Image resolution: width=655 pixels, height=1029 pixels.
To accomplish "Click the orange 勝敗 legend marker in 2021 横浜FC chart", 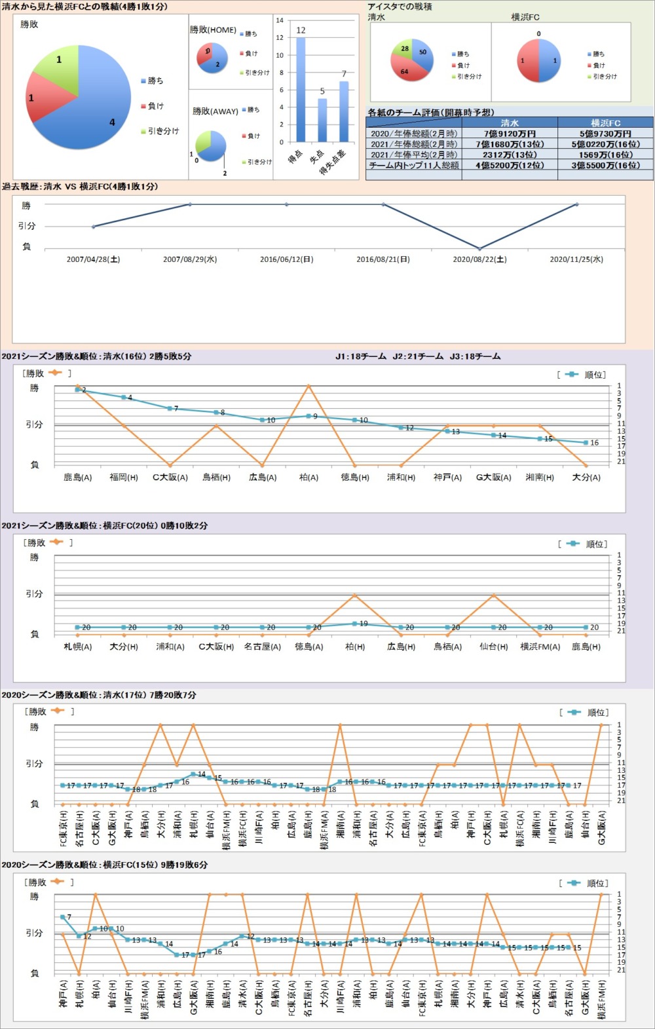I will [56, 542].
